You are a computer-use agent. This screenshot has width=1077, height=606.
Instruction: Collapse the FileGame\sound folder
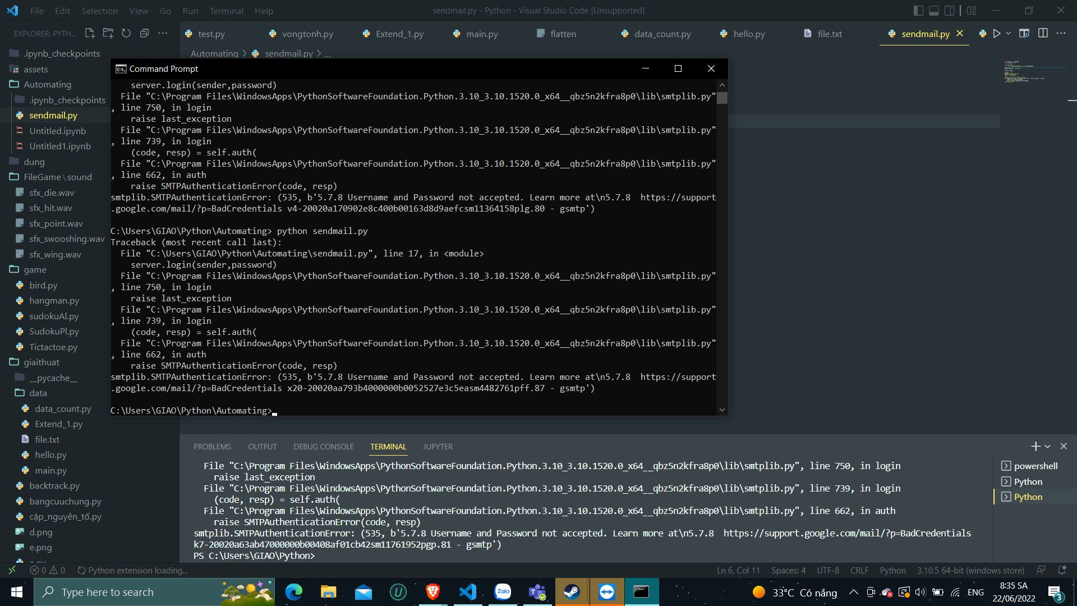click(57, 177)
